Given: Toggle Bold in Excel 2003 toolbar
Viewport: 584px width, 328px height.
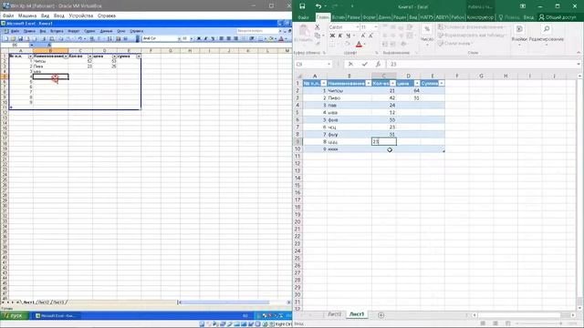Looking at the screenshot, I should click(199, 38).
